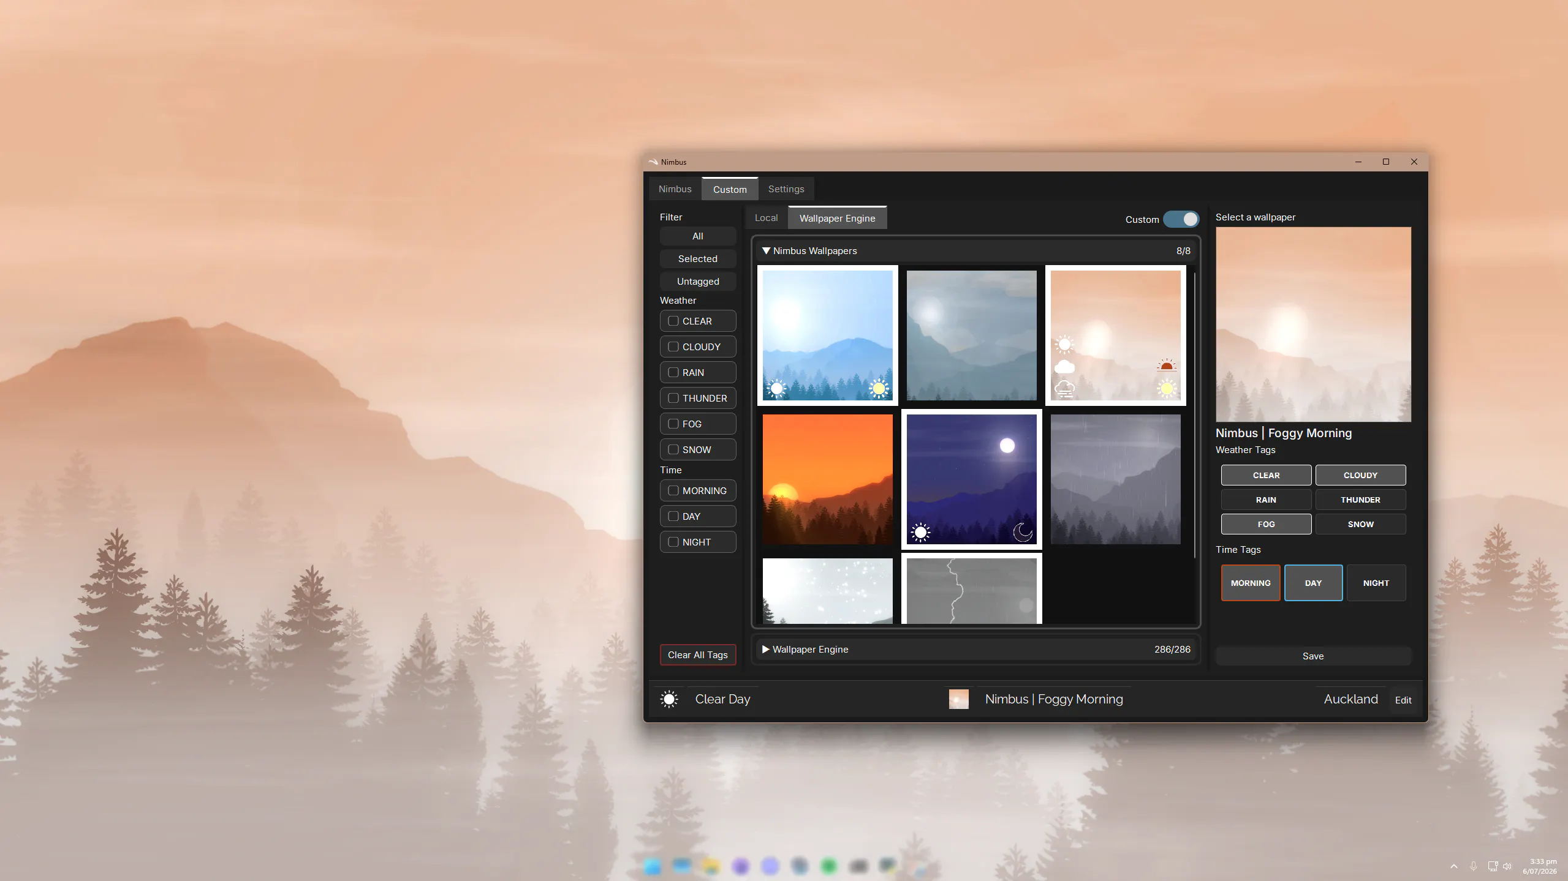Screen dimensions: 1568x881
Task: Click the Auckland location text
Action: click(x=1350, y=699)
